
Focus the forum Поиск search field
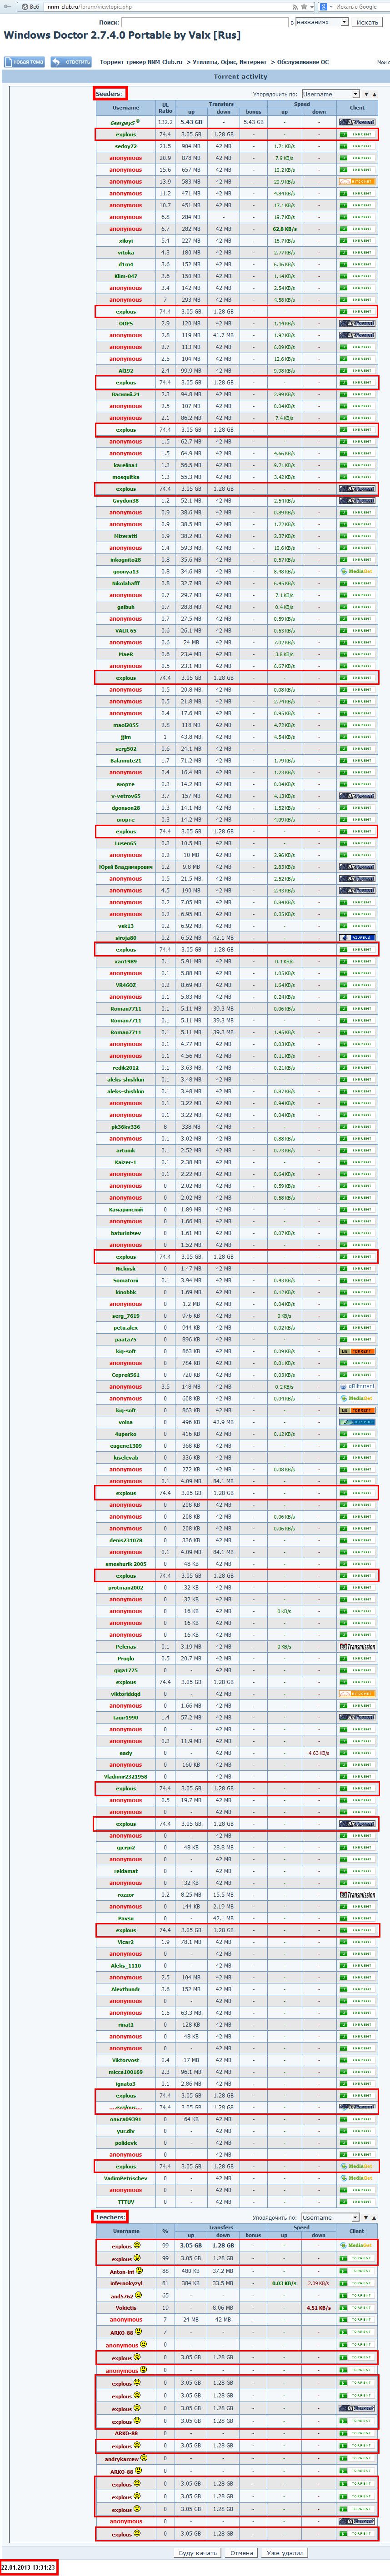coord(205,21)
